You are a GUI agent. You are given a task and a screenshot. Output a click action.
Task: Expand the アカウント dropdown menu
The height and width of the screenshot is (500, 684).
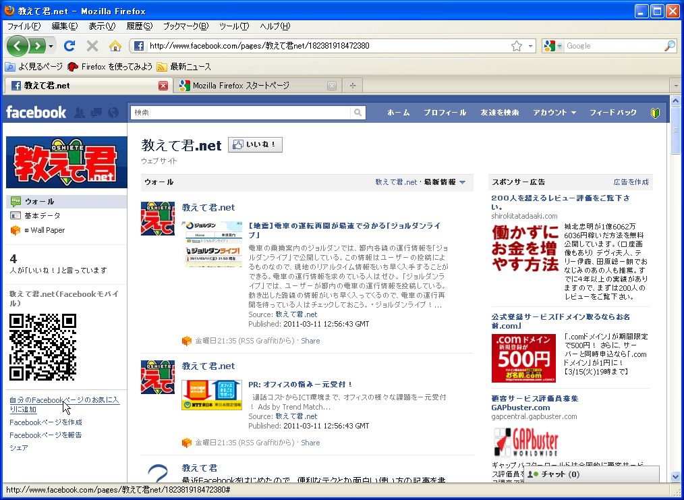554,113
